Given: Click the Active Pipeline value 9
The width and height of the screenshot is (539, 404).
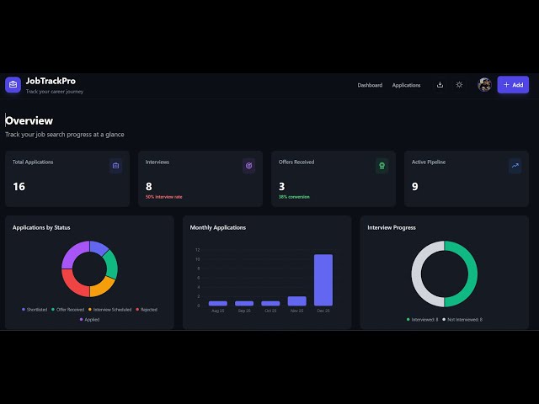Looking at the screenshot, I should [415, 187].
